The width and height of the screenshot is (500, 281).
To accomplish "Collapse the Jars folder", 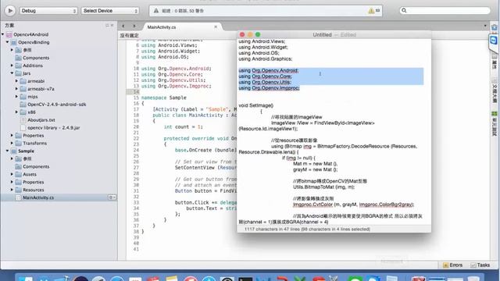I will click(12, 73).
